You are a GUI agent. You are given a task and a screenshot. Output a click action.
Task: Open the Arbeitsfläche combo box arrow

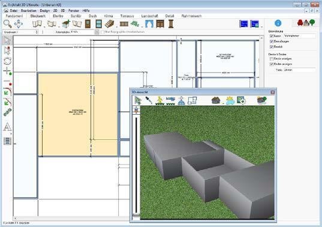coord(97,32)
